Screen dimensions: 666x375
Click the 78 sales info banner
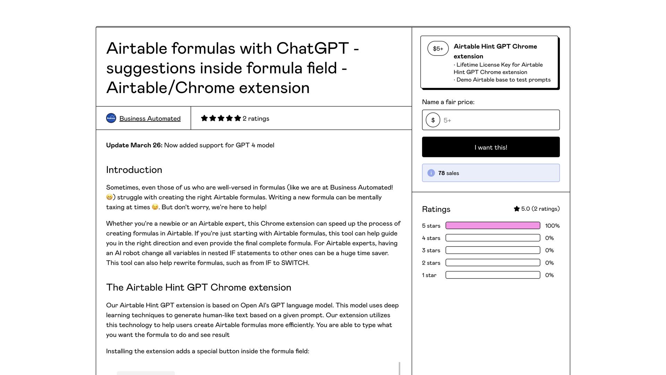coord(490,173)
